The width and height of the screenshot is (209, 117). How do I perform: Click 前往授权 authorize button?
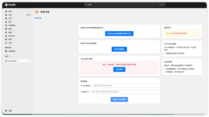(x=119, y=69)
